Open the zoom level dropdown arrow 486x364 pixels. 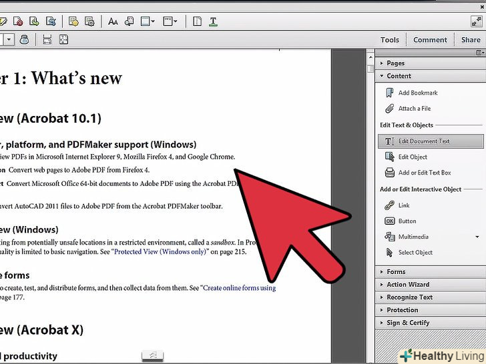click(x=9, y=39)
